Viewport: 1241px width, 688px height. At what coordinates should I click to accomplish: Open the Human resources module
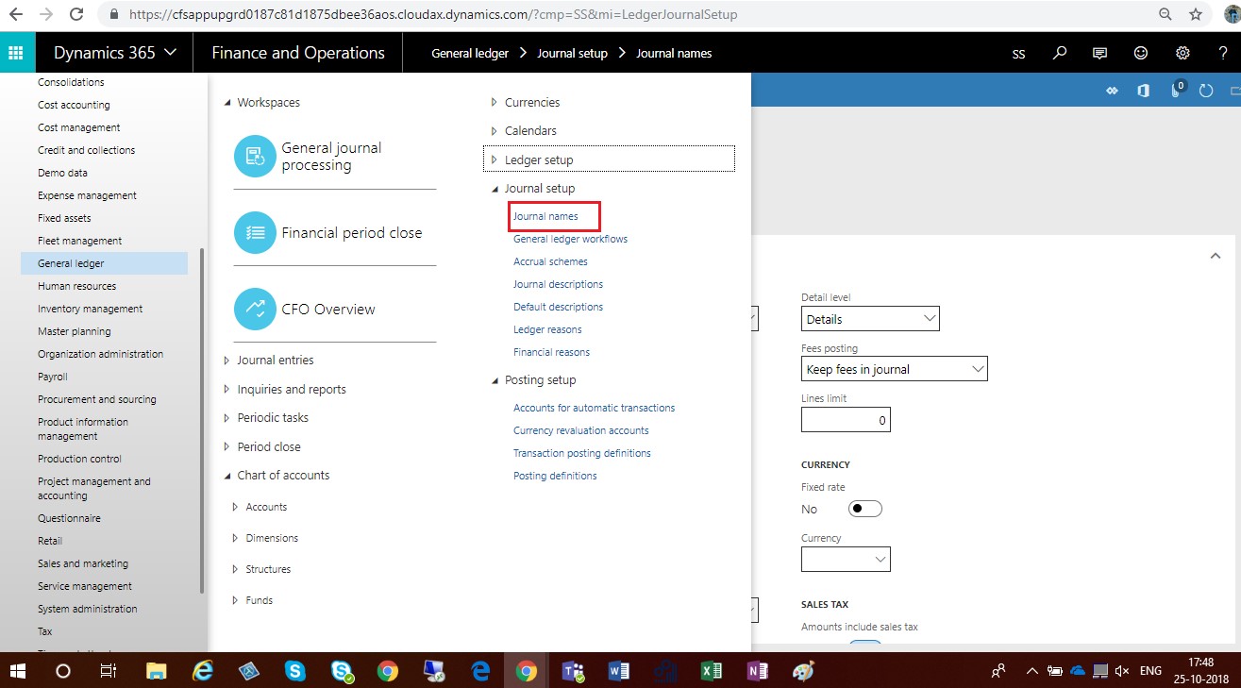(x=77, y=286)
